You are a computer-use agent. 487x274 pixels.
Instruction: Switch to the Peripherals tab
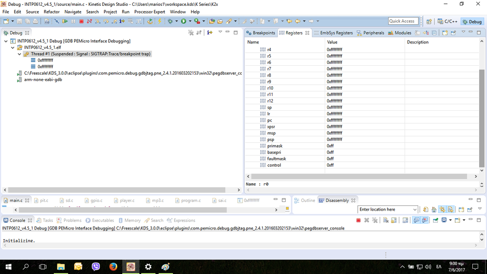point(370,33)
